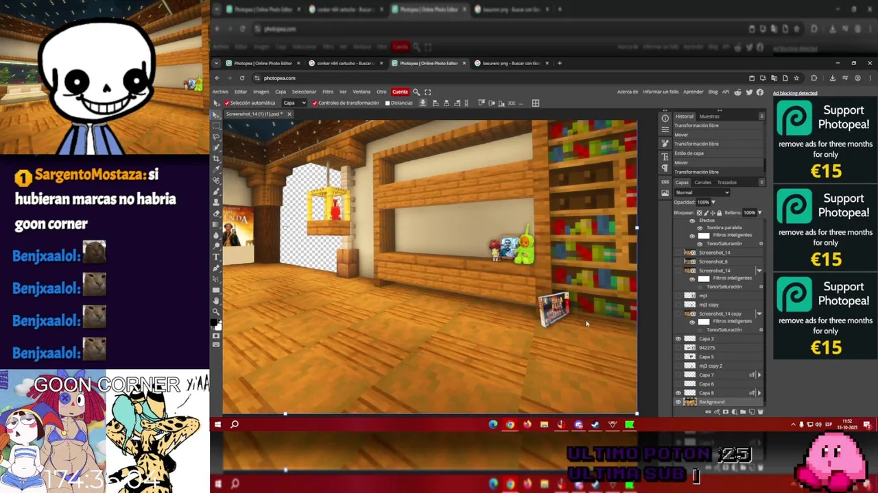Switch to the Muestras tab
This screenshot has width=878, height=493.
pos(709,116)
